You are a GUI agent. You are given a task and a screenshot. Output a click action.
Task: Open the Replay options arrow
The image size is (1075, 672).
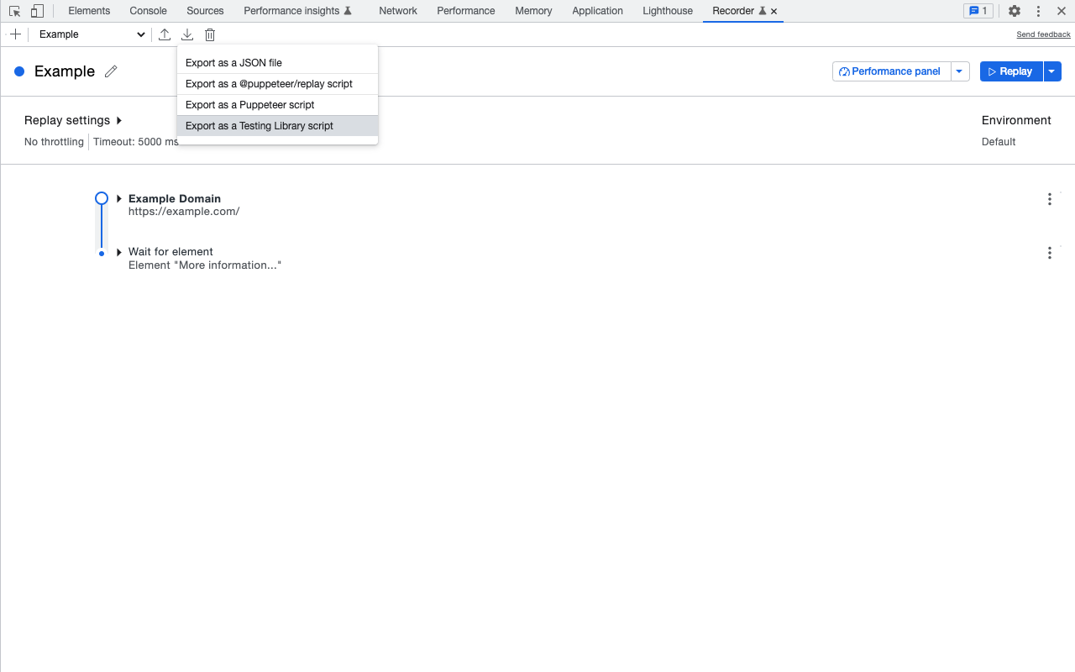(x=1051, y=71)
